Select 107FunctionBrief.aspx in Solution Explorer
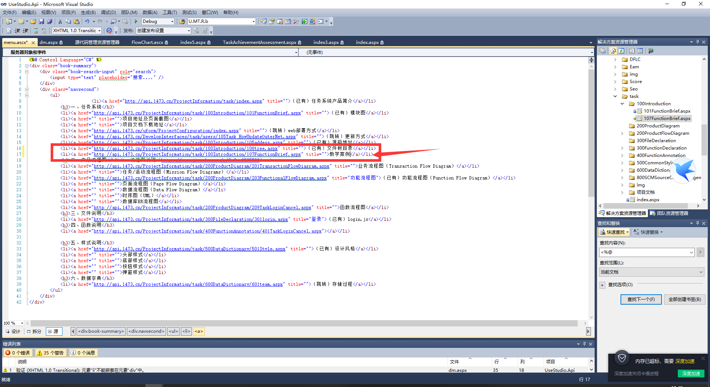 (667, 119)
